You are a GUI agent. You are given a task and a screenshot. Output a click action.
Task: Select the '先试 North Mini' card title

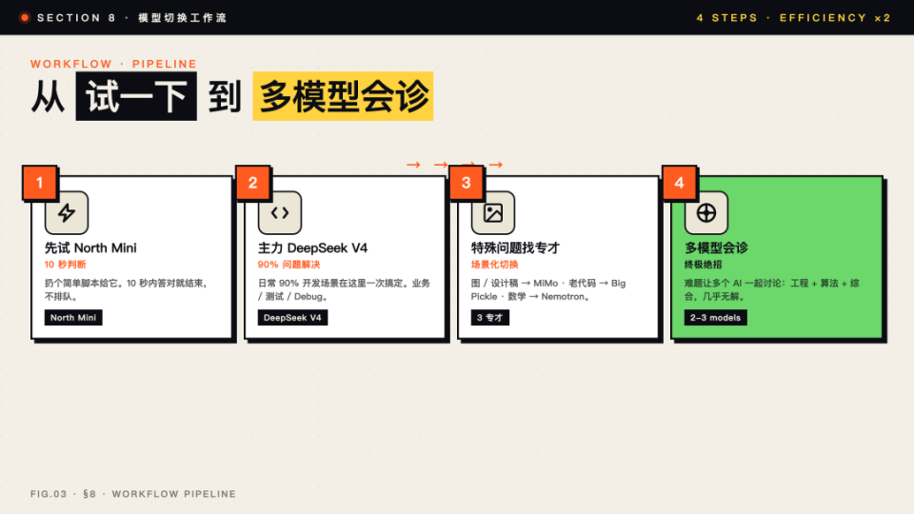pos(91,248)
